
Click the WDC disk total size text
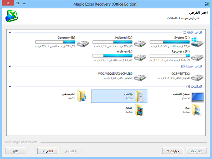pos(118,78)
